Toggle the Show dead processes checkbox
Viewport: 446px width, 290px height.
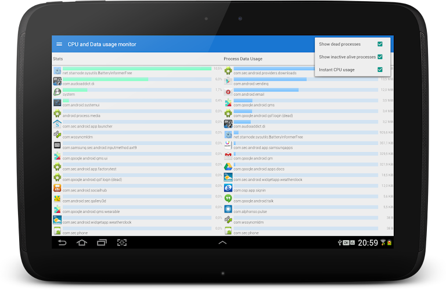[380, 44]
